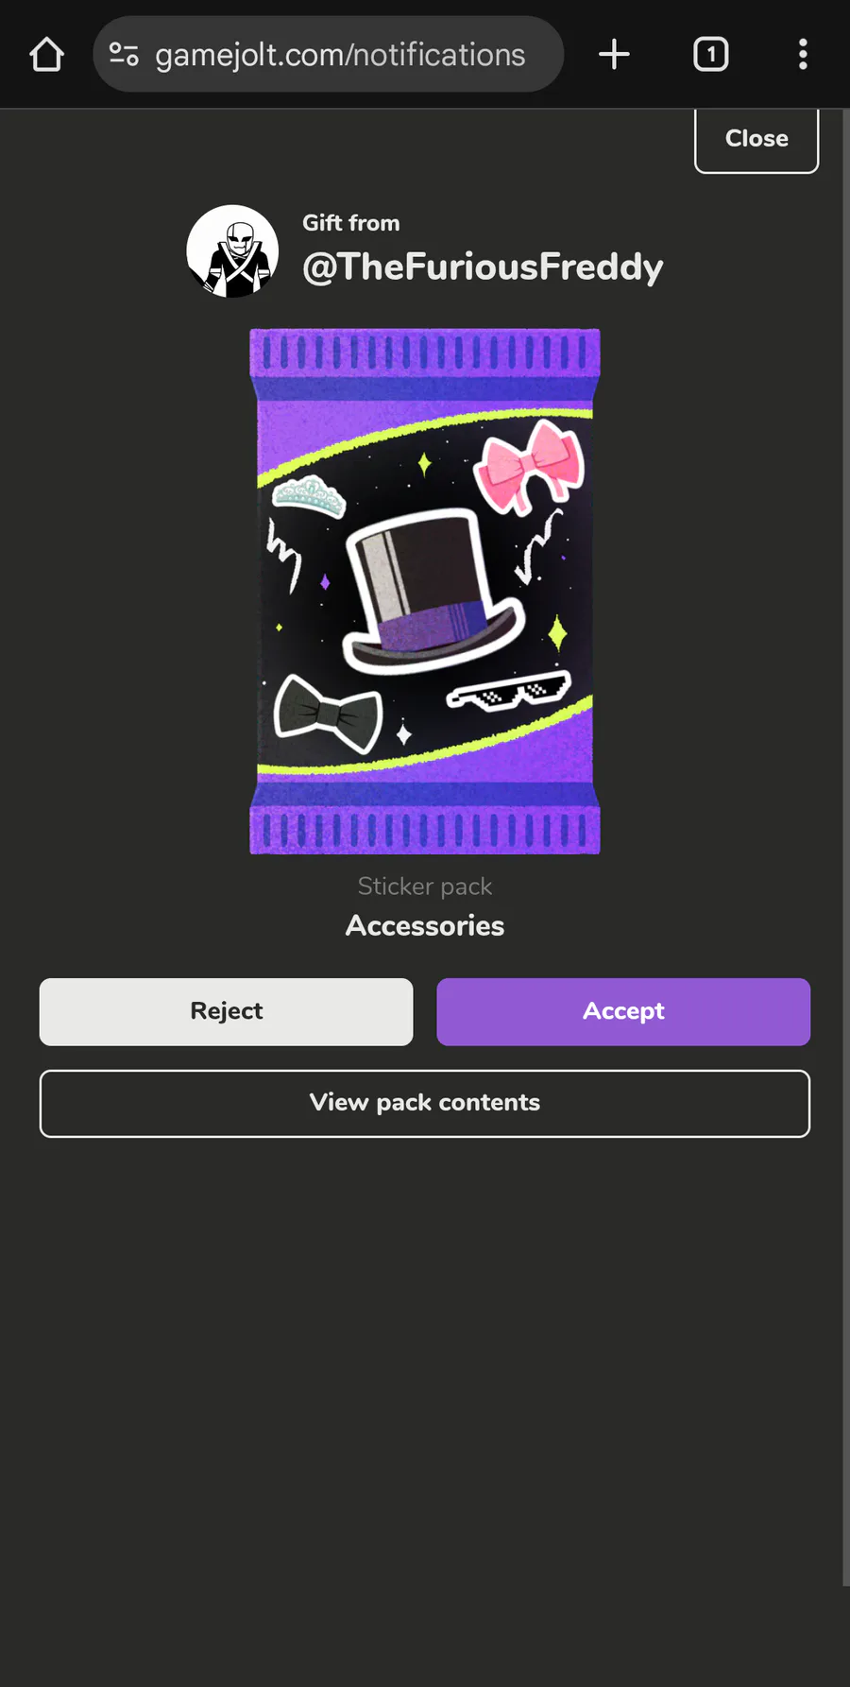The height and width of the screenshot is (1687, 850).
Task: Click the purple sticker pack image
Action: (425, 592)
